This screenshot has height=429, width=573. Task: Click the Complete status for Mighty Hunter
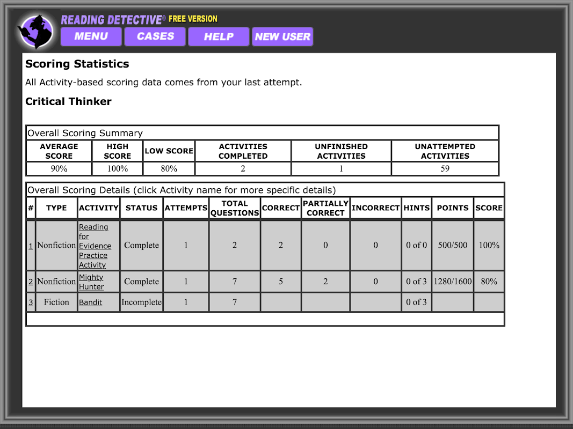(x=141, y=282)
